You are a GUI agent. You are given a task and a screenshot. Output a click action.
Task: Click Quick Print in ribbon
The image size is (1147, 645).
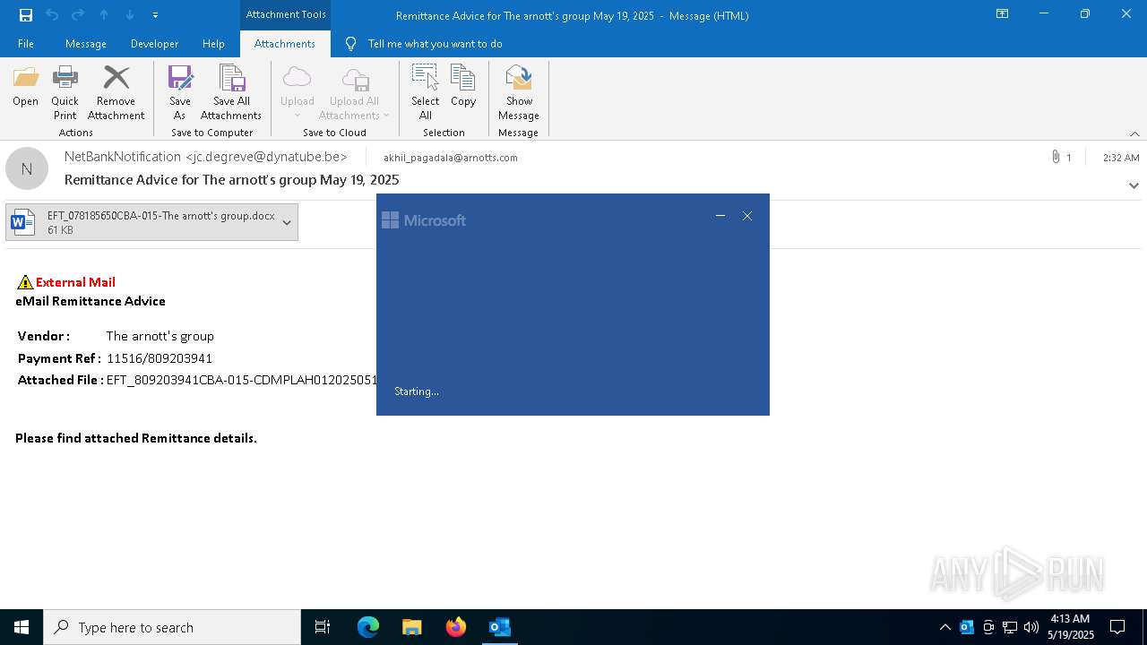point(65,92)
